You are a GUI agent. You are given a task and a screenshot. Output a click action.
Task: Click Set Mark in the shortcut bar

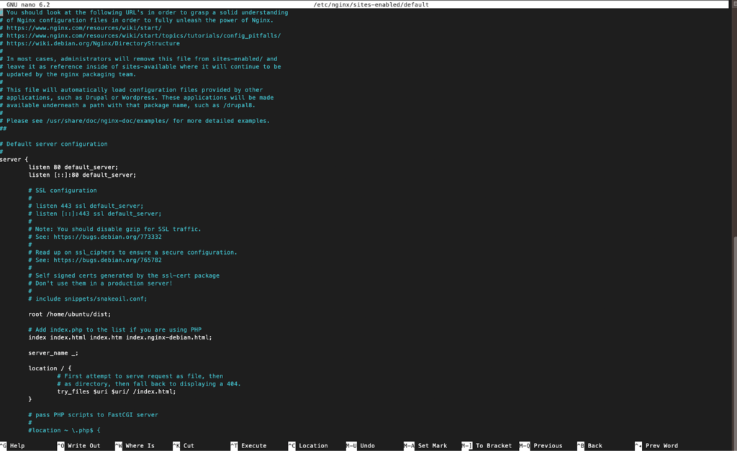pyautogui.click(x=432, y=445)
